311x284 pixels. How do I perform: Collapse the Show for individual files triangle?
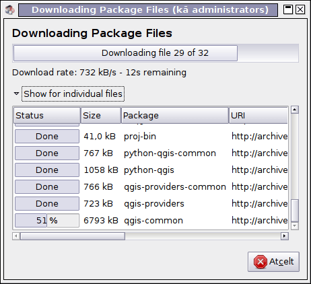[16, 94]
